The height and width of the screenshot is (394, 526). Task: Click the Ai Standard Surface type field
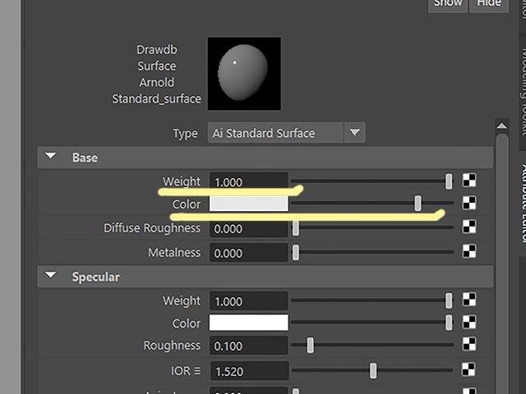pos(275,133)
